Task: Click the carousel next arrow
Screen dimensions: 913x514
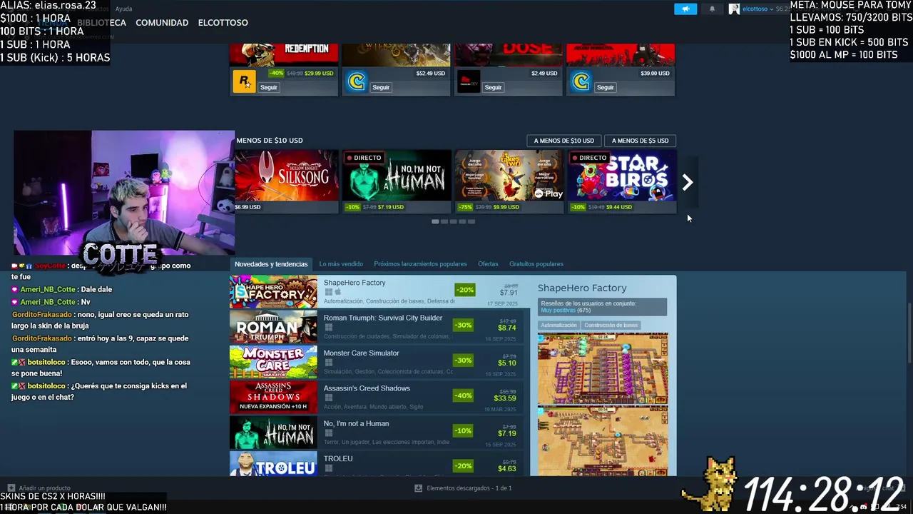Action: [x=688, y=183]
